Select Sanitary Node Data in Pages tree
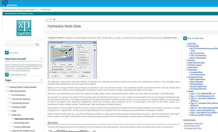 pyautogui.click(x=23, y=127)
